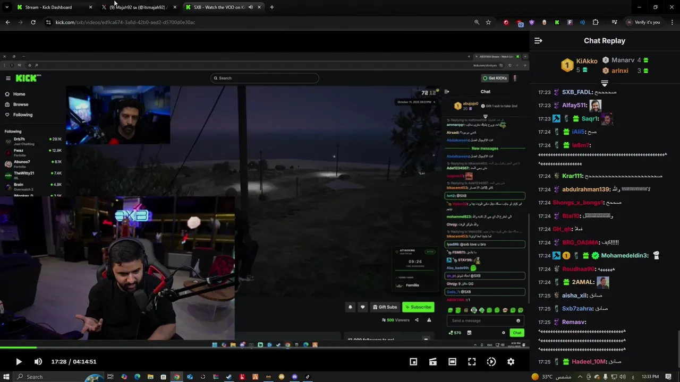Image resolution: width=680 pixels, height=382 pixels.
Task: Open Task View on taskbar
Action: pos(110,377)
